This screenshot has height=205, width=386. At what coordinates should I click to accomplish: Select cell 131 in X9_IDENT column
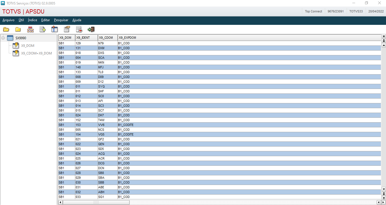tap(86, 48)
